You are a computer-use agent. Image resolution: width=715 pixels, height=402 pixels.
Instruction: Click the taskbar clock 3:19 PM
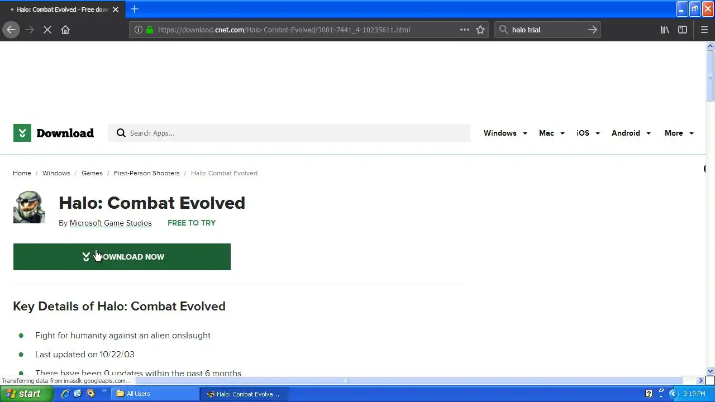694,394
